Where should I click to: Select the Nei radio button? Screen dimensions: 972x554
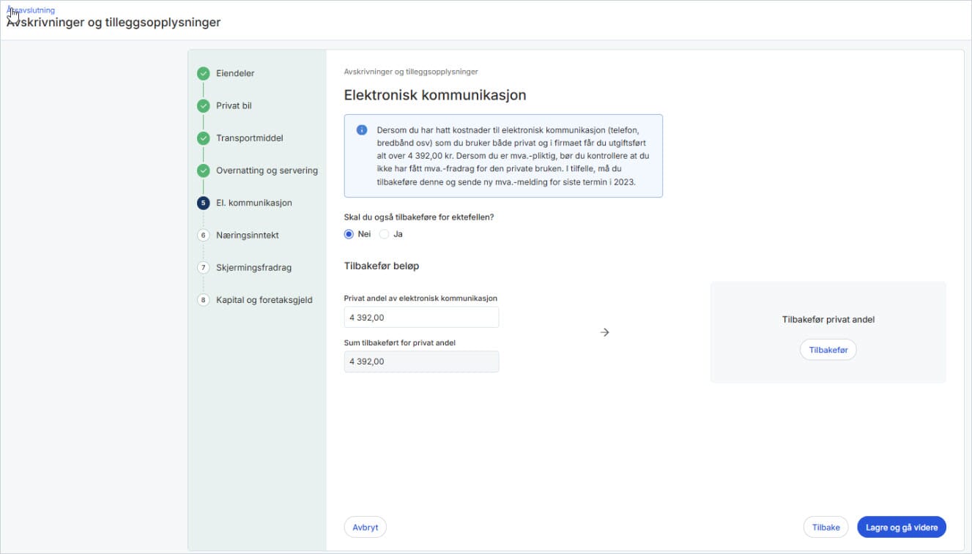click(349, 234)
